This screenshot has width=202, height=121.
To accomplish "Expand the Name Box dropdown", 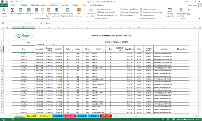I will [x=23, y=23].
